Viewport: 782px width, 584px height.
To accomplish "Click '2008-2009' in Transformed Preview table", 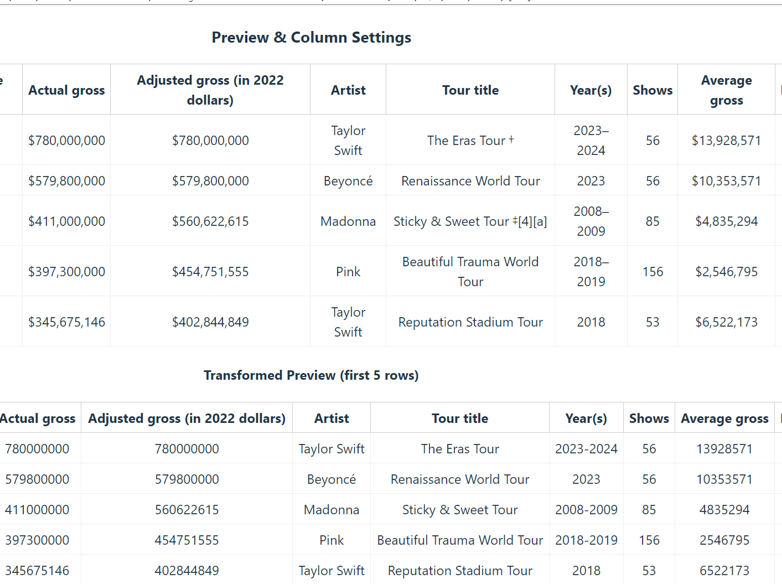I will click(586, 510).
